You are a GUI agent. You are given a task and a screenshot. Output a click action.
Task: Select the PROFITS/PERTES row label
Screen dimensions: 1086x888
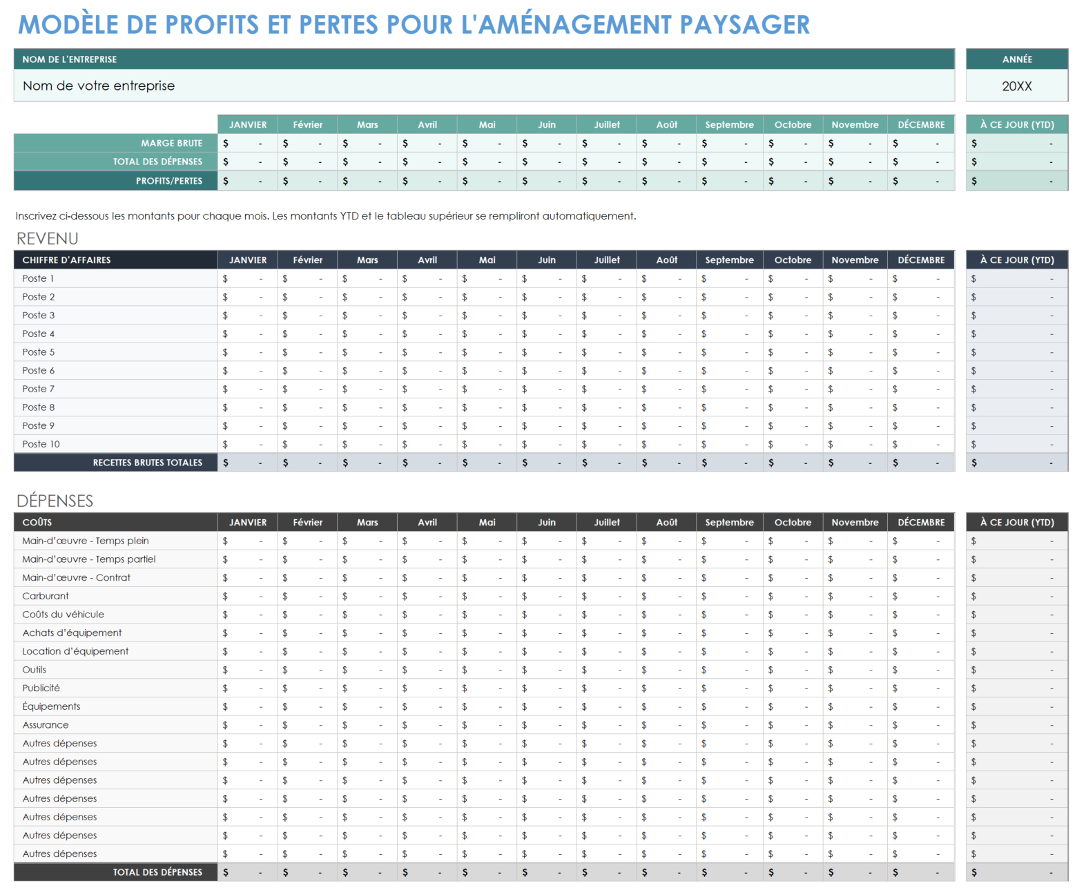pos(169,181)
